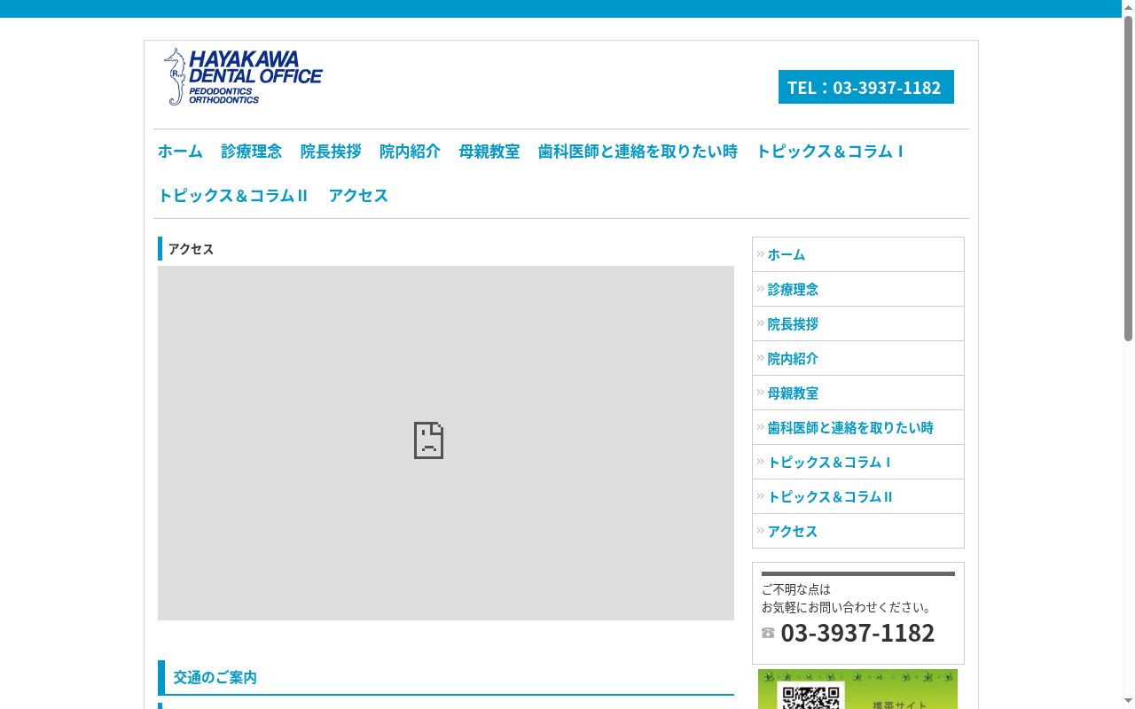1135x709 pixels.
Task: Open トピックス＆コラム II in the top navigation
Action: 232,196
